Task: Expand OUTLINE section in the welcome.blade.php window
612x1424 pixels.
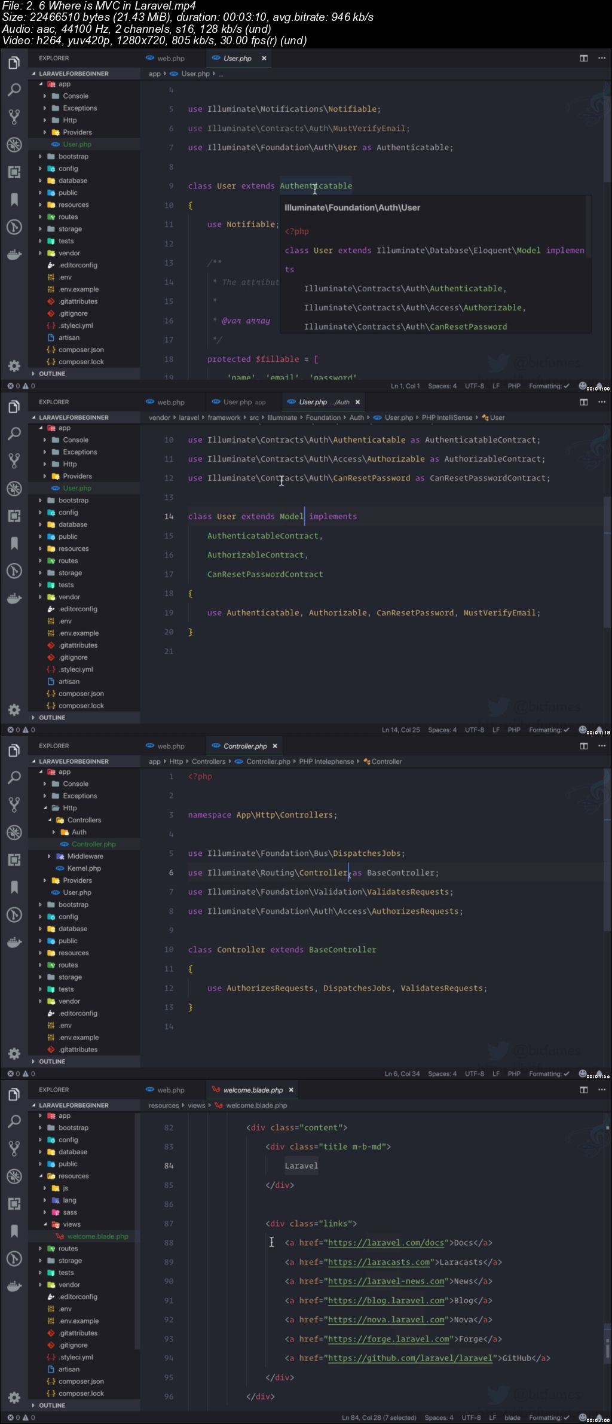Action: click(52, 1405)
